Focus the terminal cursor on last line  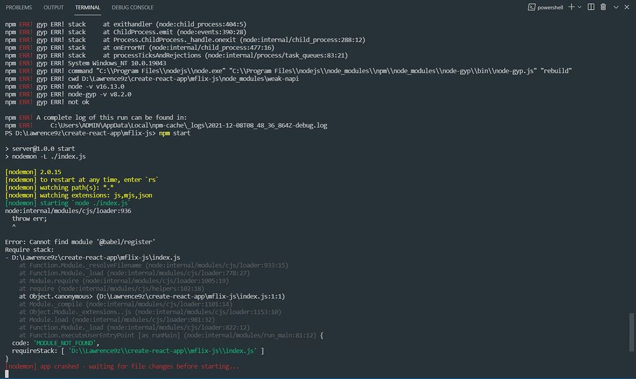point(7,374)
